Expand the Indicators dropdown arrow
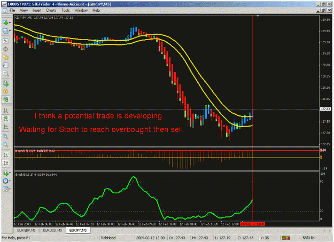334x242 pixels. pos(10,173)
